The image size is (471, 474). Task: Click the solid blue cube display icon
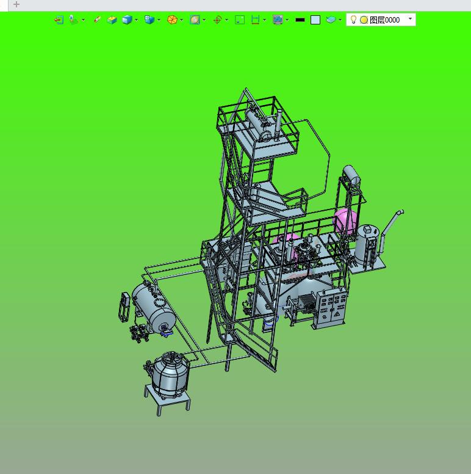pos(127,20)
